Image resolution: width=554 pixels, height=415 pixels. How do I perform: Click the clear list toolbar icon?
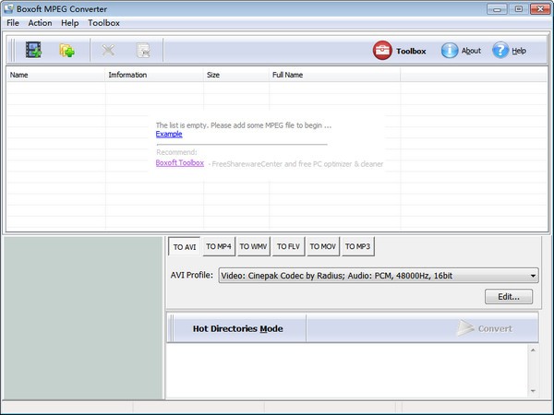[143, 51]
